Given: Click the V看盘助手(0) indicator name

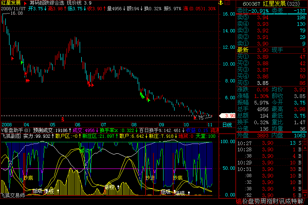Looking at the screenshot, I should (16, 130).
